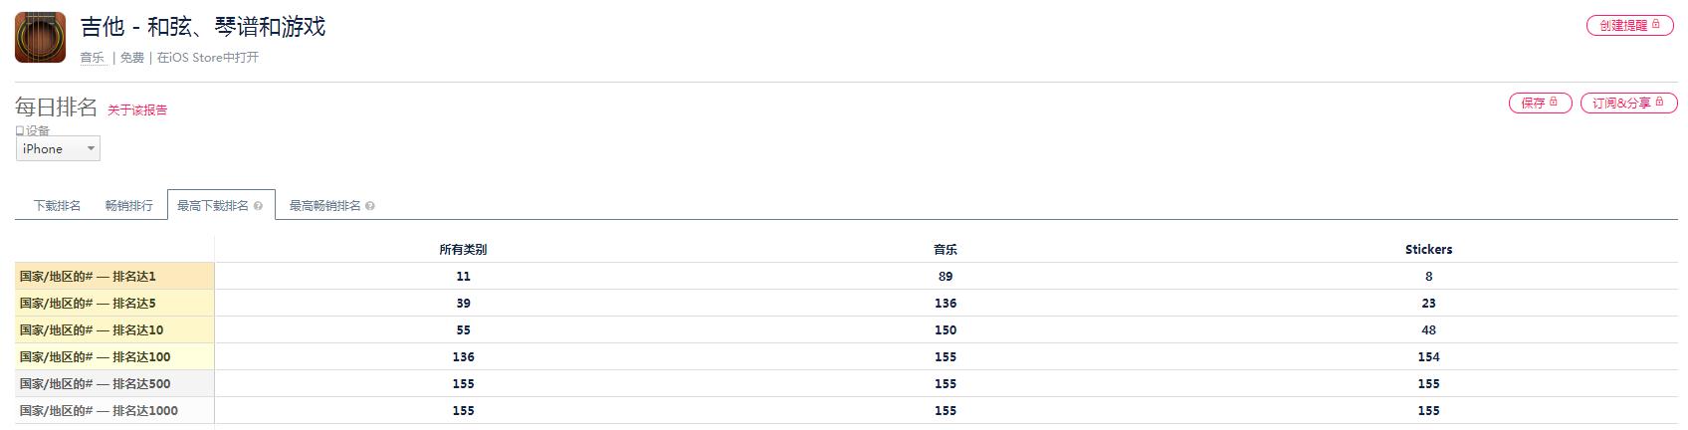The height and width of the screenshot is (430, 1688).
Task: Select the 排名达1 row label
Action: 89,277
